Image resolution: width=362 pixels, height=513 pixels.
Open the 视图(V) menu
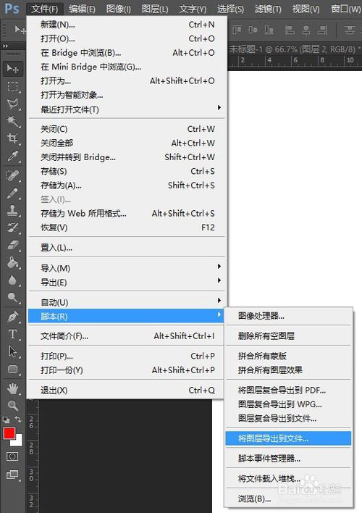306,9
